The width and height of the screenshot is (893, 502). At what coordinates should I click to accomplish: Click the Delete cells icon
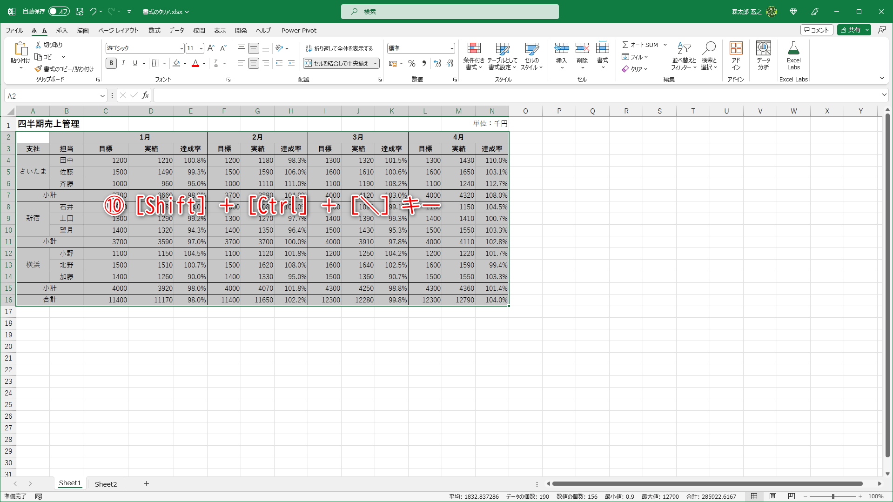[582, 48]
